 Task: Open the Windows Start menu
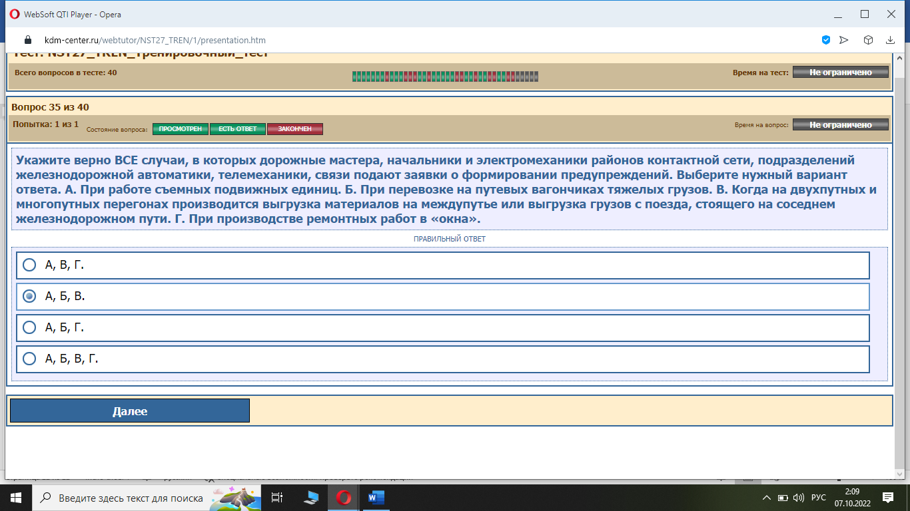pos(15,498)
